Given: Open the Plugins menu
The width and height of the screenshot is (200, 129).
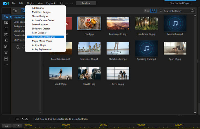Looking at the screenshot, I should (x=30, y=3).
